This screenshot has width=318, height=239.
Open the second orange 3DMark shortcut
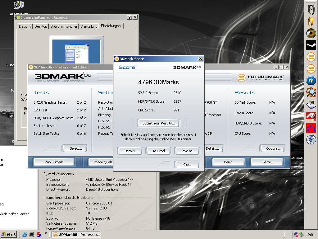click(x=311, y=69)
